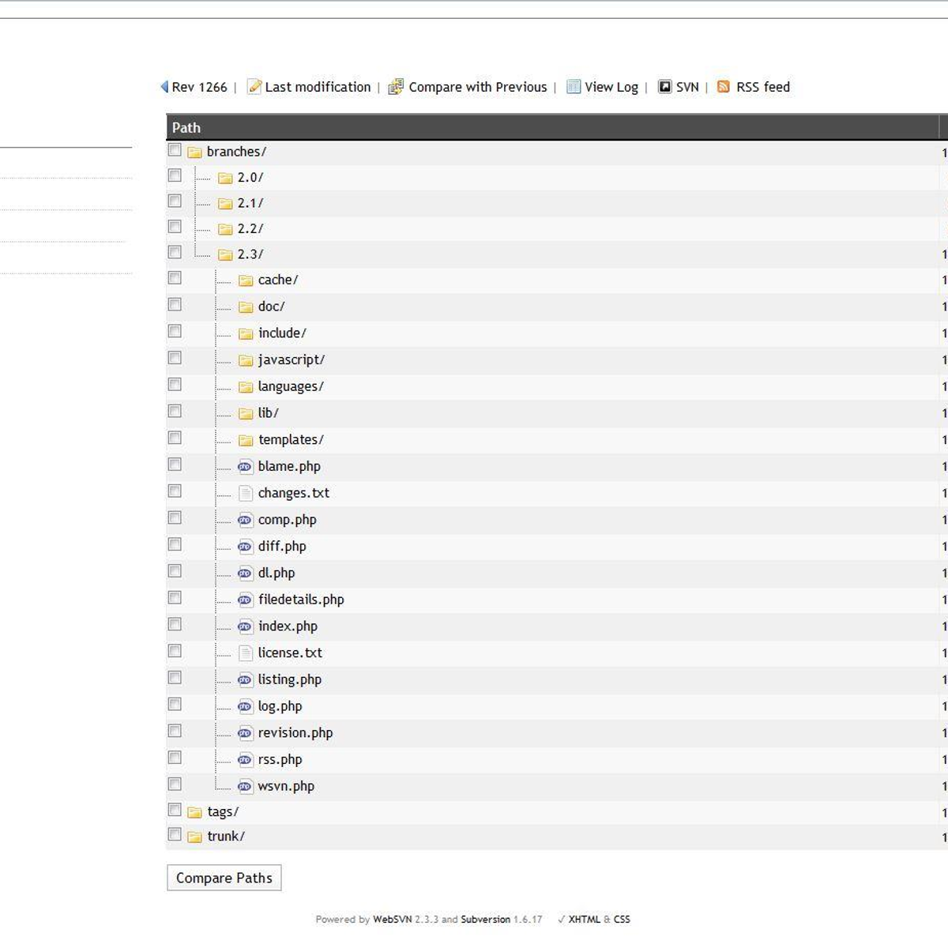This screenshot has height=948, width=948.
Task: Open the tags/ folder
Action: pos(223,811)
